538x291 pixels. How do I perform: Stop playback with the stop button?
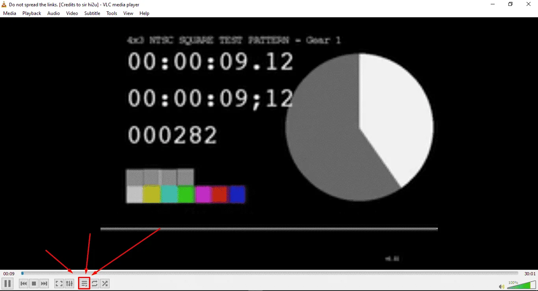[34, 283]
